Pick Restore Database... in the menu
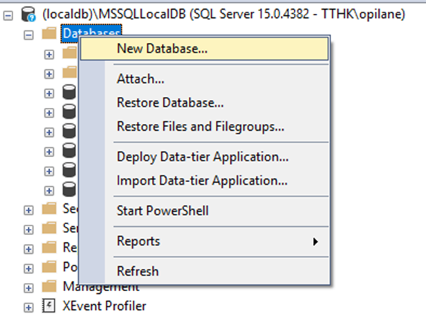This screenshot has width=426, height=332. [170, 103]
